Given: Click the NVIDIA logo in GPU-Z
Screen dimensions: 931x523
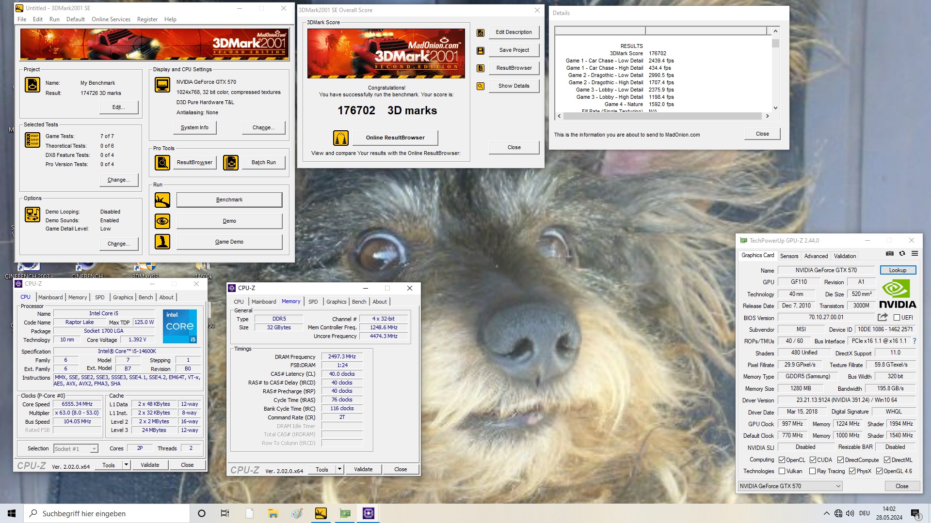Looking at the screenshot, I should tap(898, 294).
